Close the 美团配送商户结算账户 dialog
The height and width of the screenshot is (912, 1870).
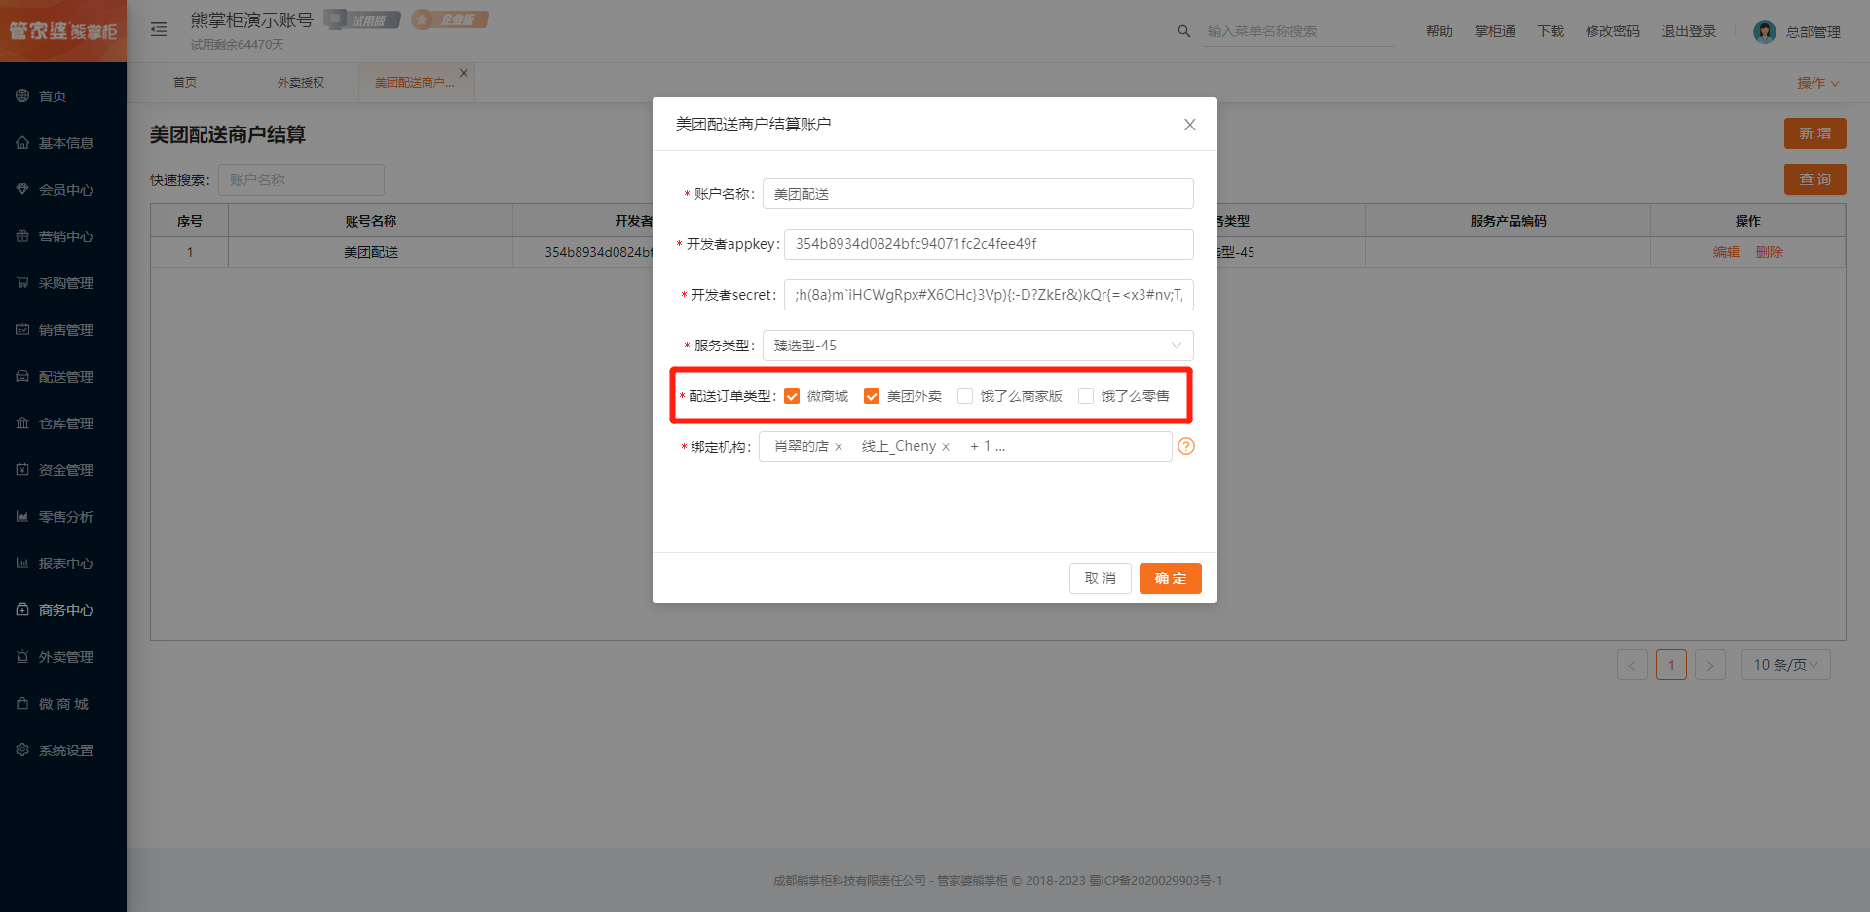(1189, 125)
